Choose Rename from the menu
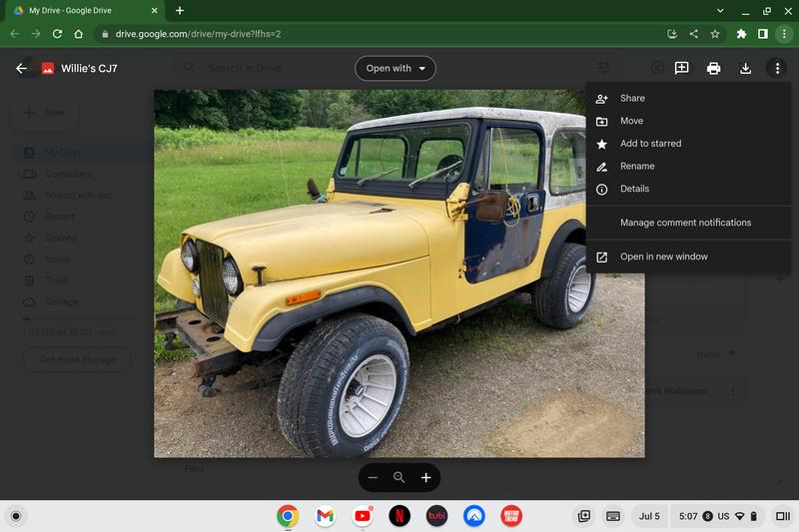 pyautogui.click(x=637, y=166)
